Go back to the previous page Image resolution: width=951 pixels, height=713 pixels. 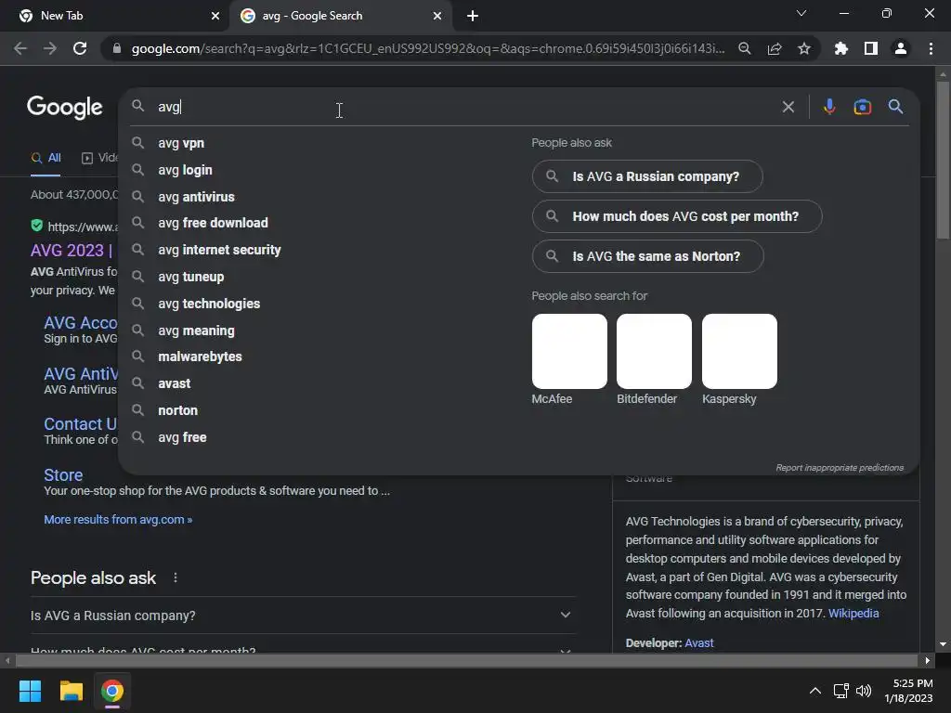(20, 48)
